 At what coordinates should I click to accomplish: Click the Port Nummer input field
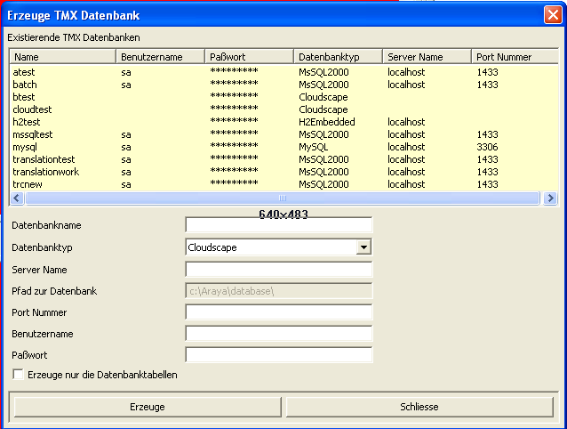point(278,312)
